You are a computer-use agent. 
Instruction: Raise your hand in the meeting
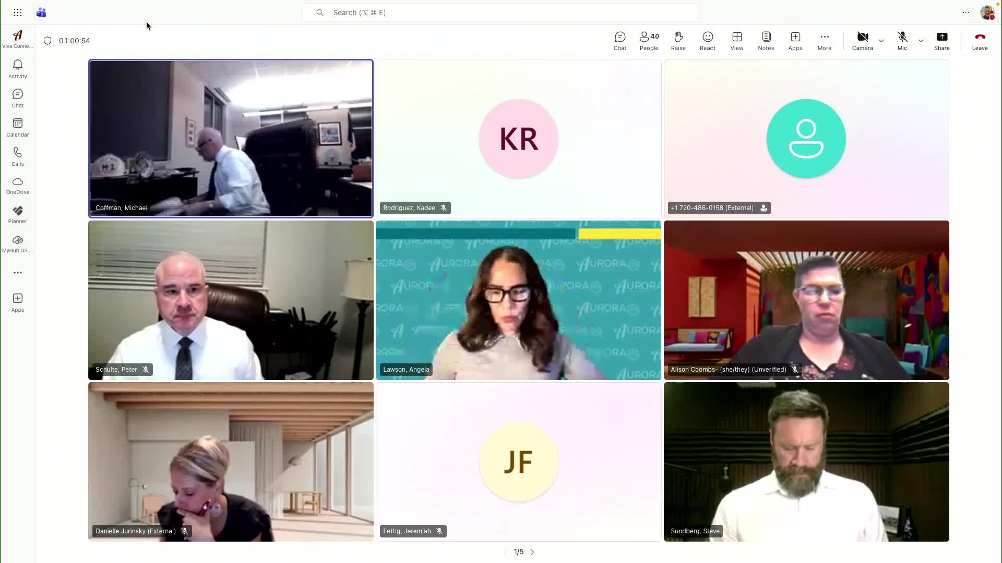(678, 41)
